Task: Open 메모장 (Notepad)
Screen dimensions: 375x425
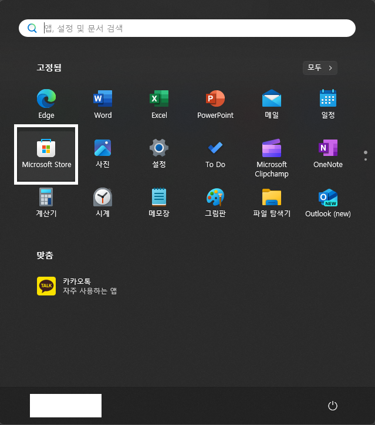Action: point(159,203)
